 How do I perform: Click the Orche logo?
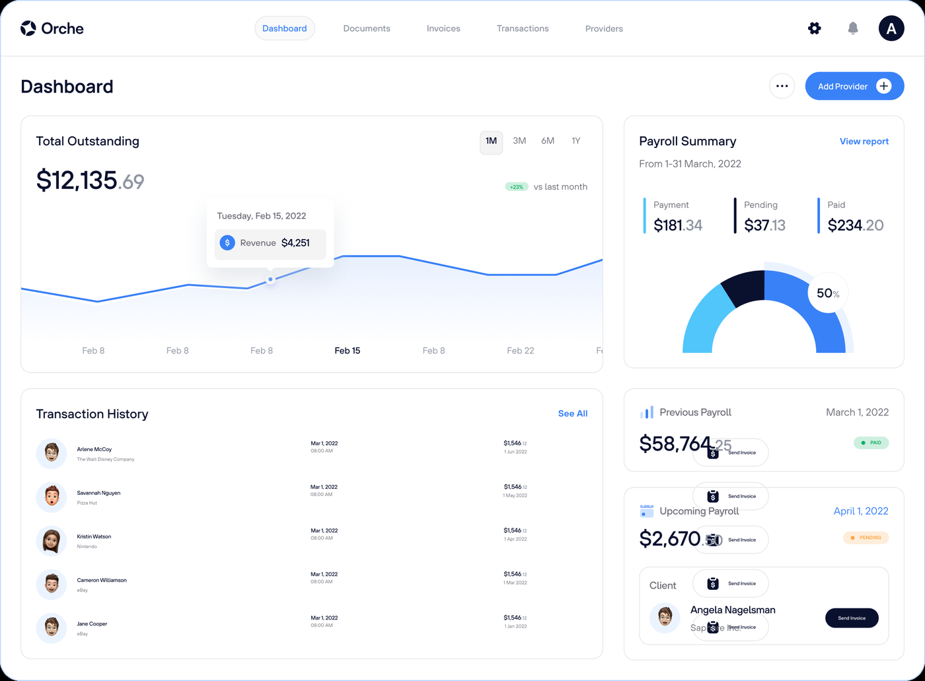click(x=52, y=28)
